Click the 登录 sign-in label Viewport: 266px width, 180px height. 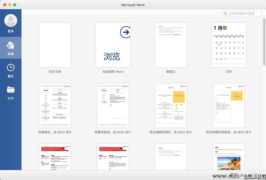(11, 31)
